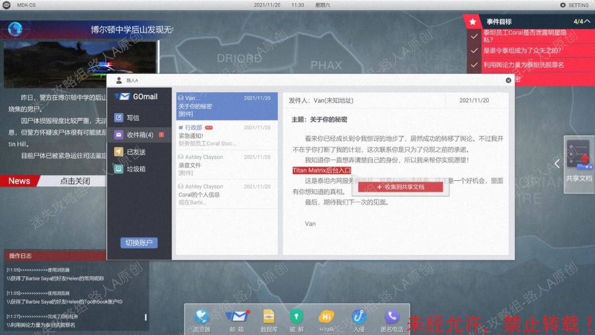Screen dimensions: 595x335
Task: Toggle the checkmark for 利用舆论力量为泰坦洗脱罪名
Action: [474, 65]
